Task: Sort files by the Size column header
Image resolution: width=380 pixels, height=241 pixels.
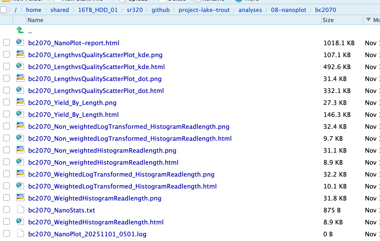Action: (x=328, y=20)
